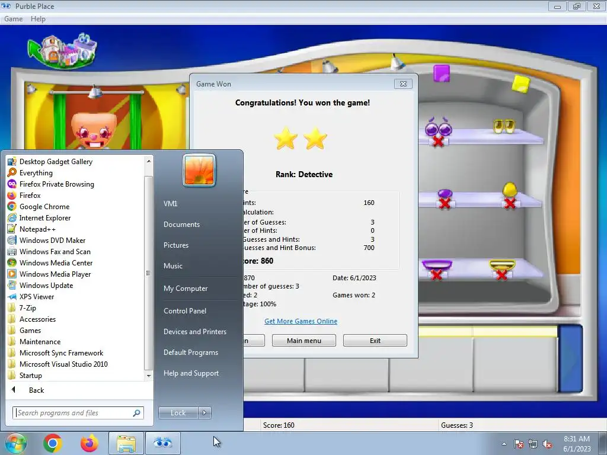Open Default Programs

click(190, 353)
